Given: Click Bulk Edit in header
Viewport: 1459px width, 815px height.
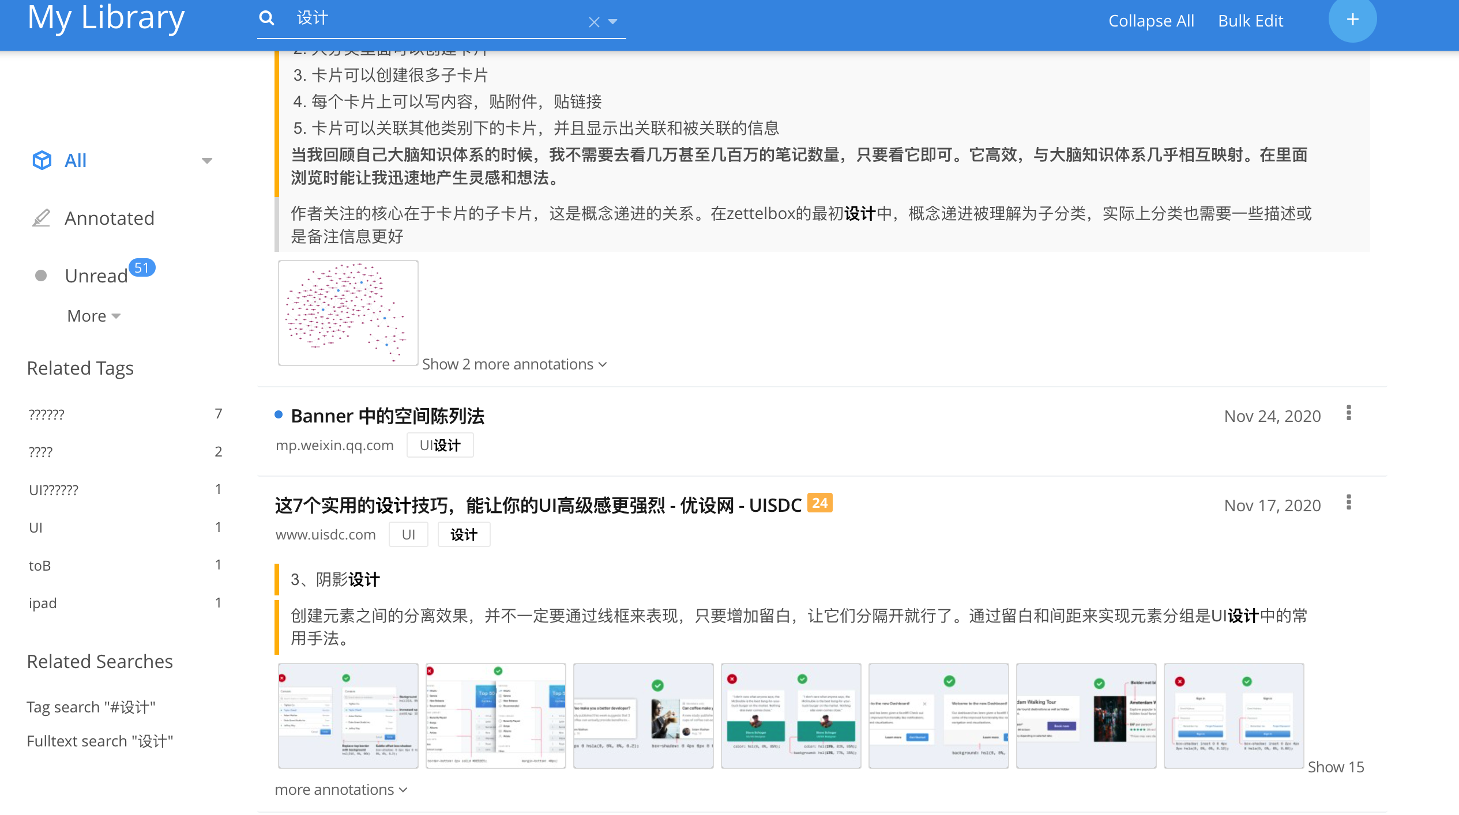Looking at the screenshot, I should pos(1250,21).
